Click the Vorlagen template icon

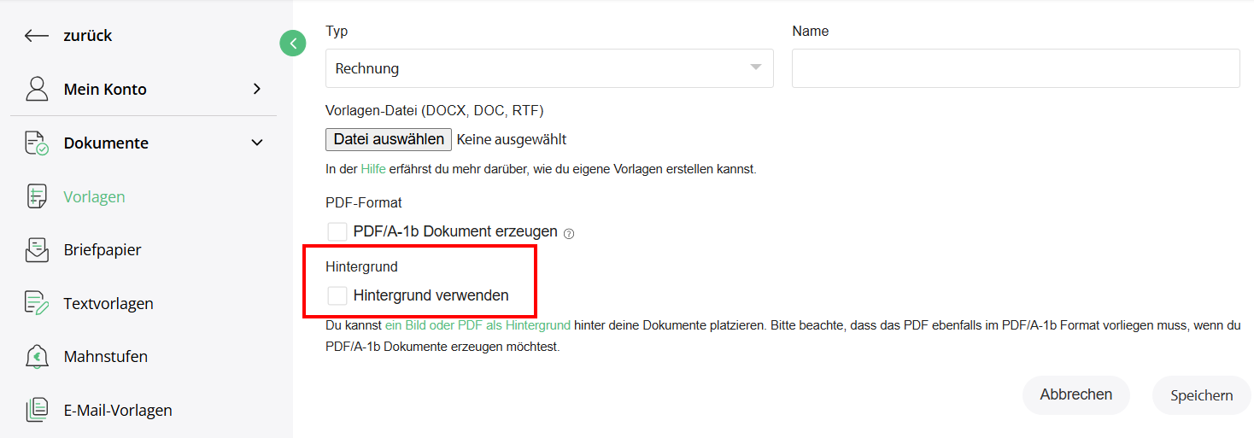pos(37,196)
